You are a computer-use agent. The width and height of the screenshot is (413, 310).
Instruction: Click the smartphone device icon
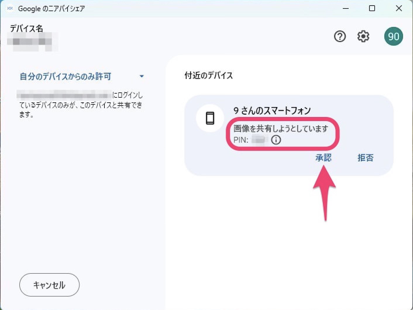click(210, 118)
